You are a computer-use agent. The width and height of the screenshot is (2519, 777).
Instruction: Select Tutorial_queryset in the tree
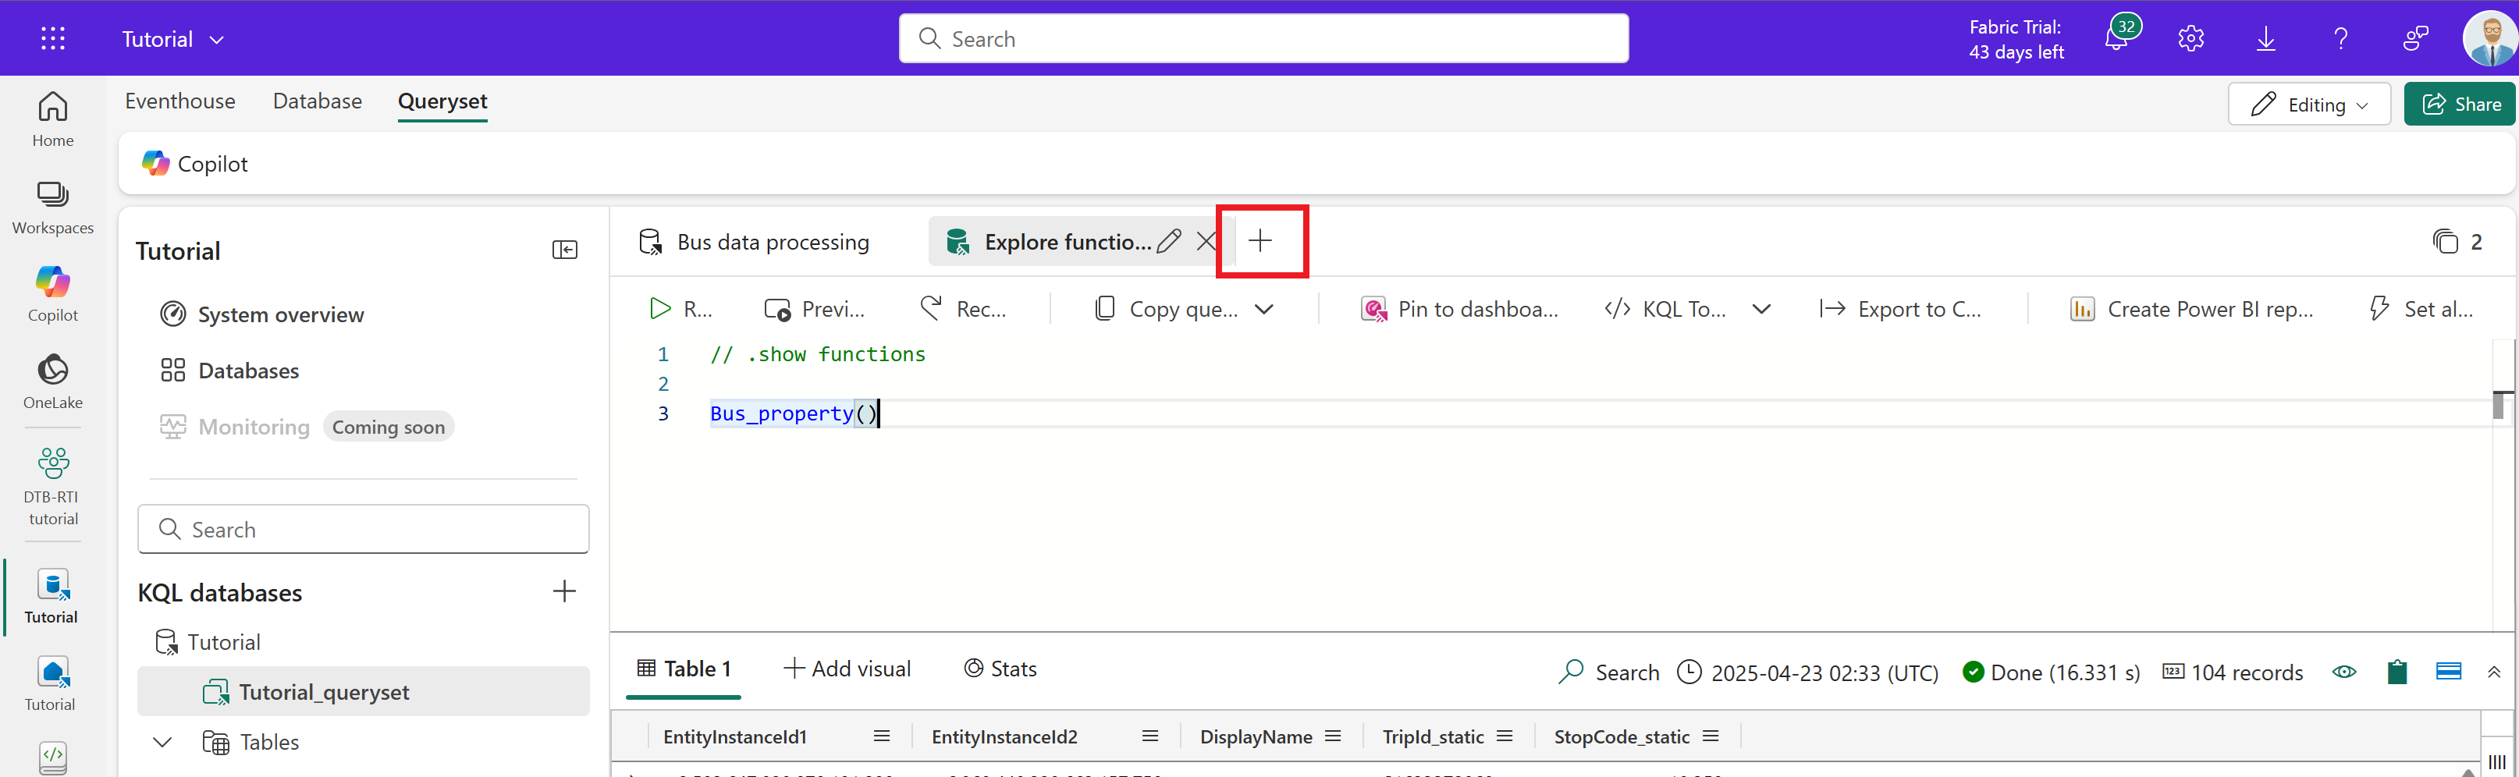click(x=364, y=692)
